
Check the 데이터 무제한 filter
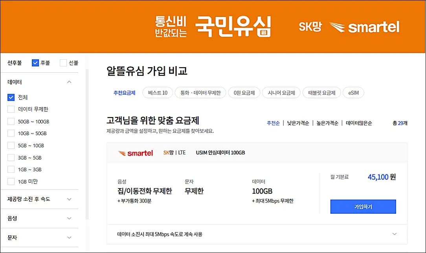(11, 109)
